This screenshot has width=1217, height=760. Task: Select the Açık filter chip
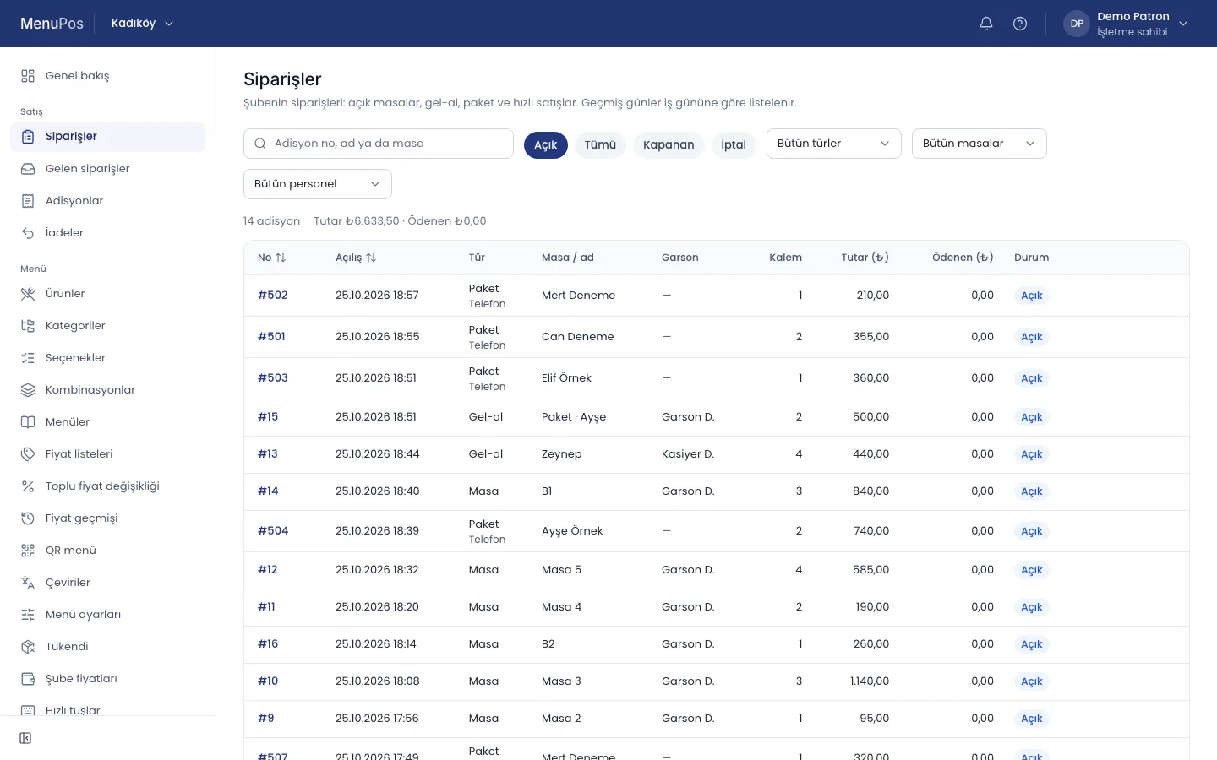tap(545, 144)
